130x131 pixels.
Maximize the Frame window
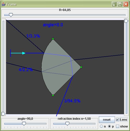point(120,4)
